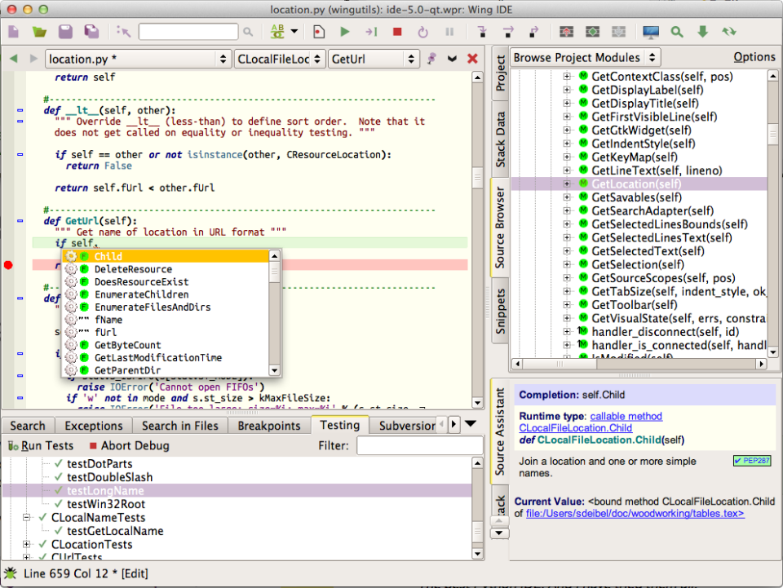Expand CLocationTests in the test tree
Viewport: 783px width, 588px height.
click(x=28, y=544)
